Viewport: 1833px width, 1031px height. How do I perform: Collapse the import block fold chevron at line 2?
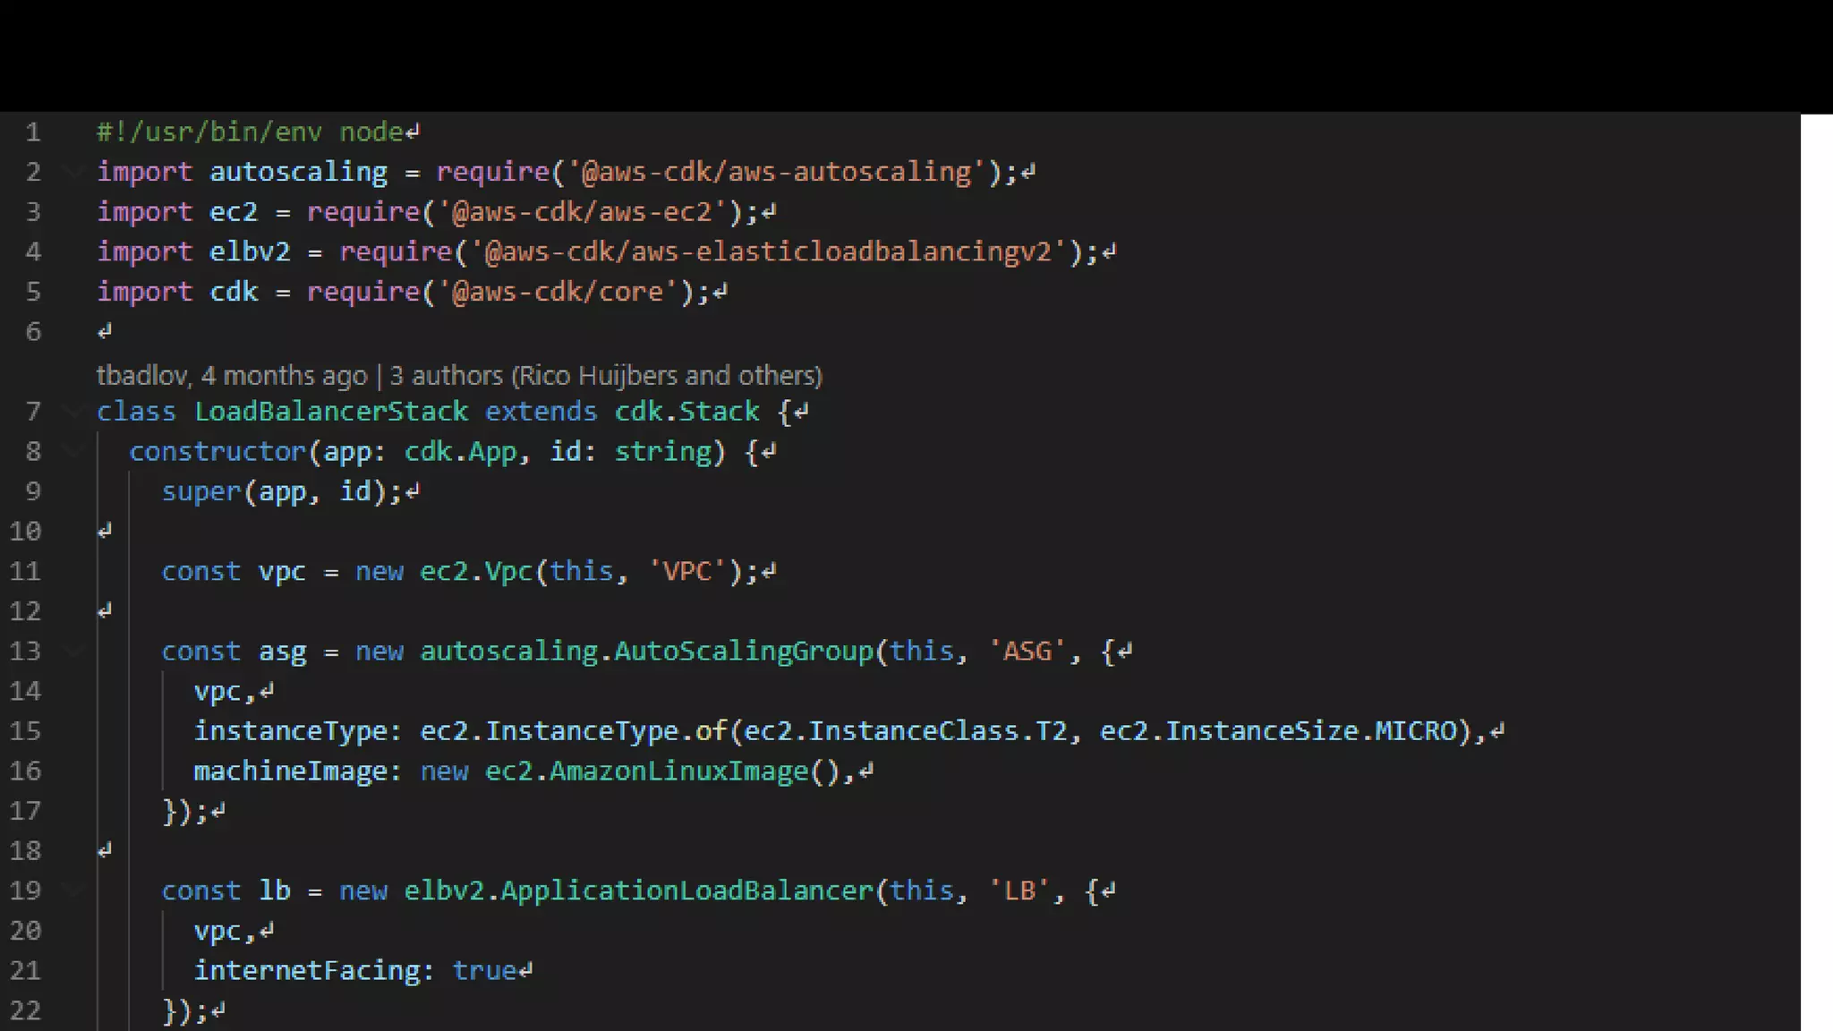76,171
